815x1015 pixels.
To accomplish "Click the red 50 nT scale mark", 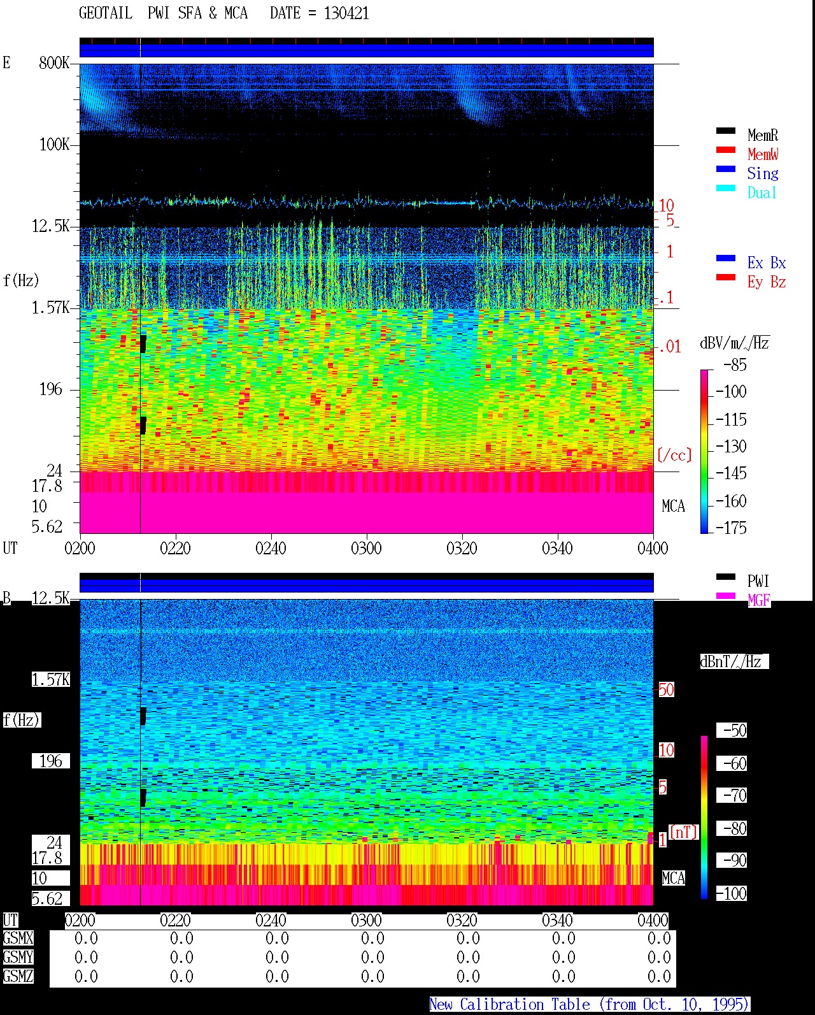I will [x=666, y=689].
